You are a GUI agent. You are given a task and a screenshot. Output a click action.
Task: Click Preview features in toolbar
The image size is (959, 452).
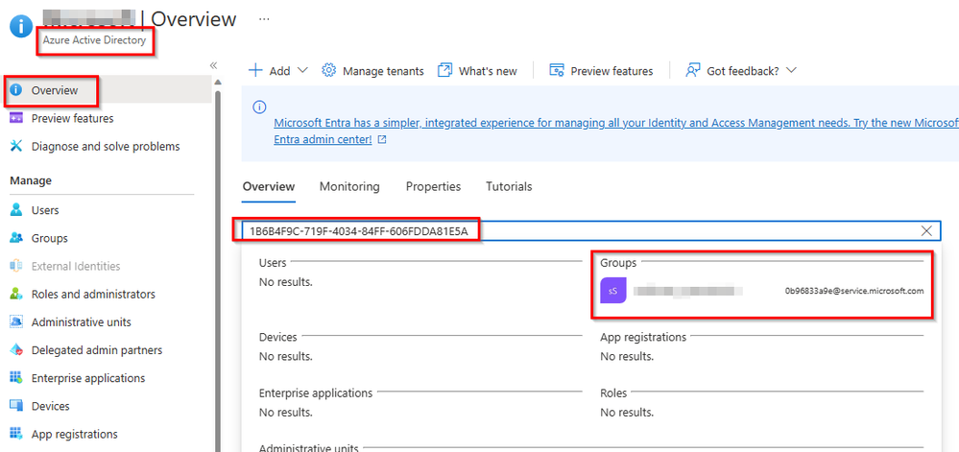pyautogui.click(x=601, y=70)
